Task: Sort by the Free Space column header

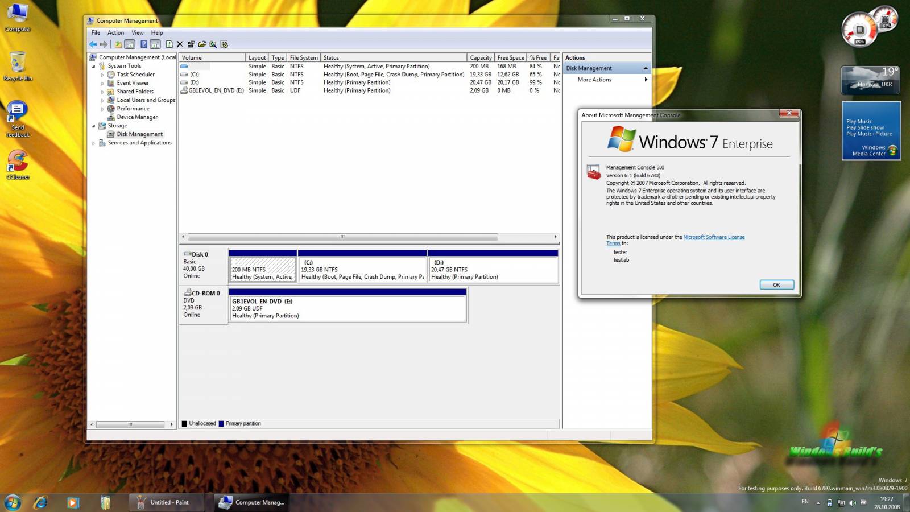Action: 511,57
